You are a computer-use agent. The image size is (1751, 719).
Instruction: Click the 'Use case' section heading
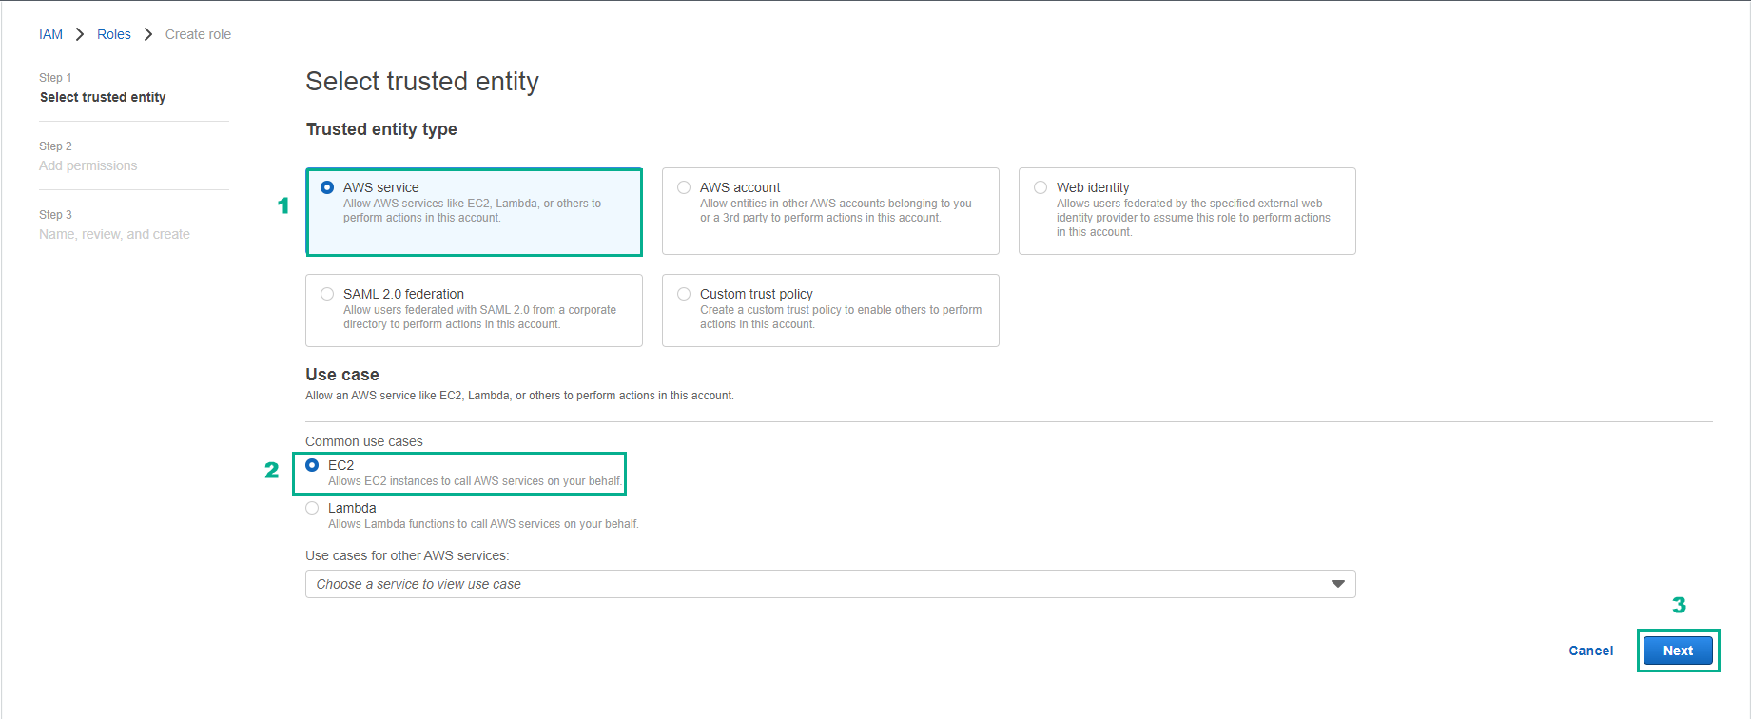point(342,375)
